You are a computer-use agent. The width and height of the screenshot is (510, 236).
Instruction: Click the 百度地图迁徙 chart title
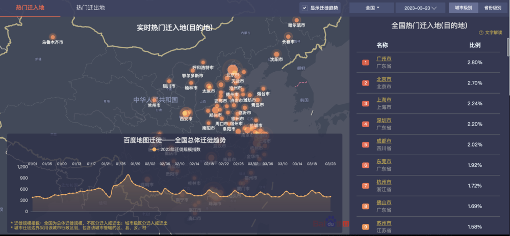(175, 140)
